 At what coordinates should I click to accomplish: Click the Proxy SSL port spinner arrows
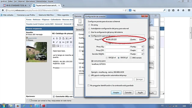click(144, 47)
